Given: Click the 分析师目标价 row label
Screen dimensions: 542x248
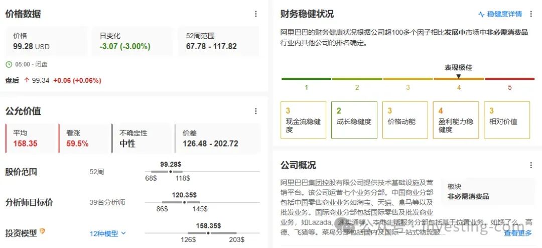Looking at the screenshot, I should click(x=29, y=203).
